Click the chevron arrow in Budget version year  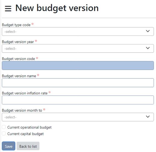click(x=148, y=48)
